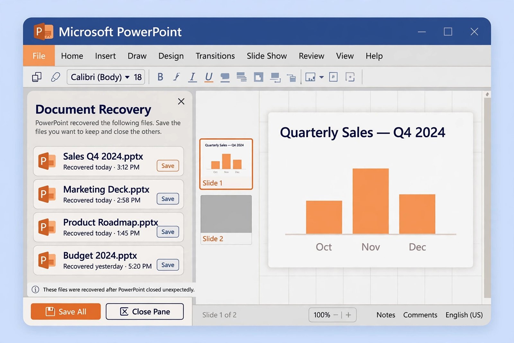Click the copy icon in the toolbar

(x=37, y=77)
